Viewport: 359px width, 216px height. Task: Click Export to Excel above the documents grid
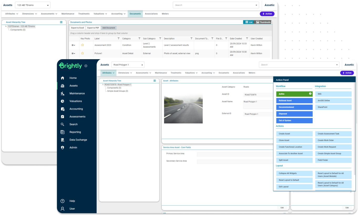77,28
